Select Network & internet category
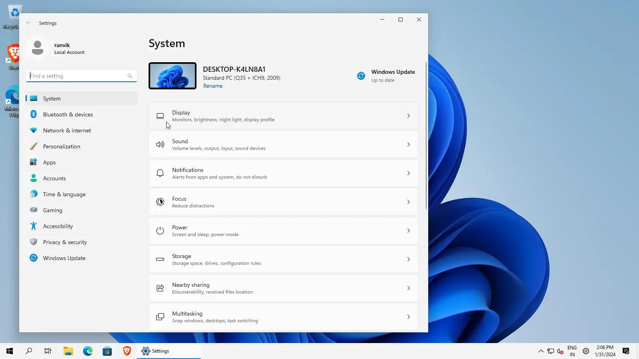 [81, 130]
